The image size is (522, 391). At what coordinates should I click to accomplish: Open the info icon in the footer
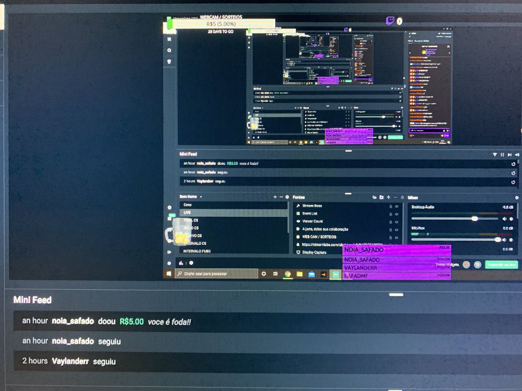click(191, 263)
